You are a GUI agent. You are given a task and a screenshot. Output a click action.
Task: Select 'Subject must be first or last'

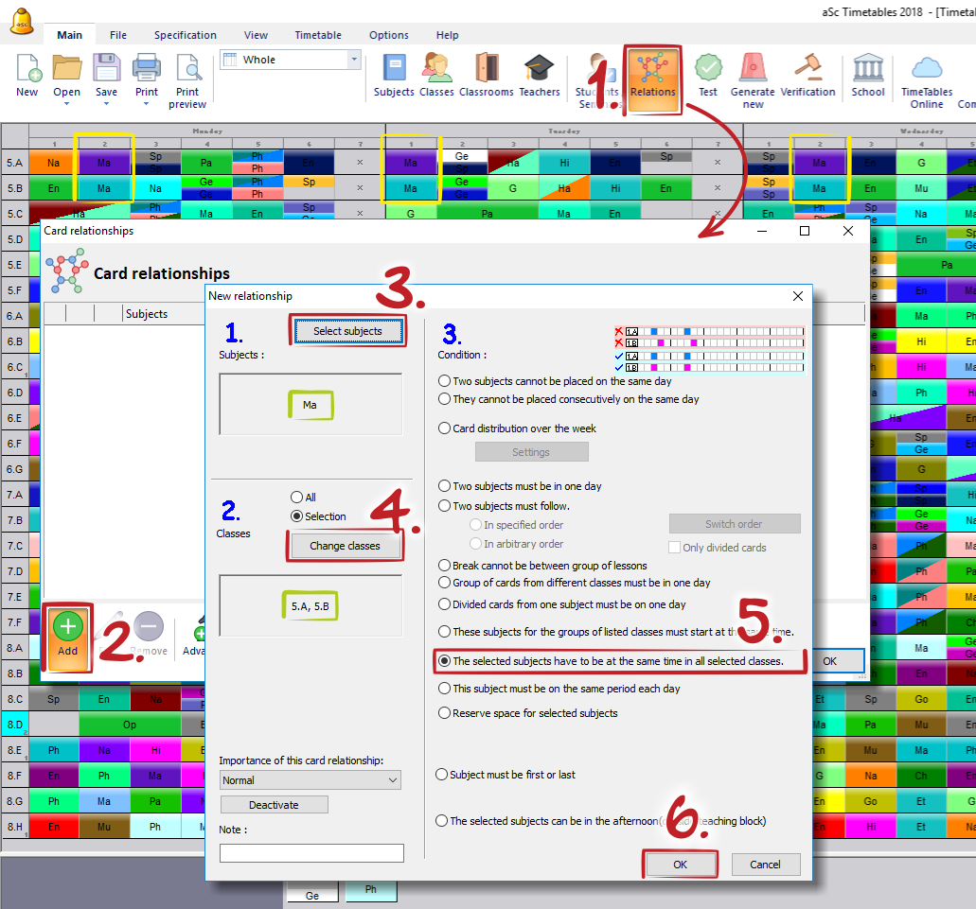[x=442, y=775]
